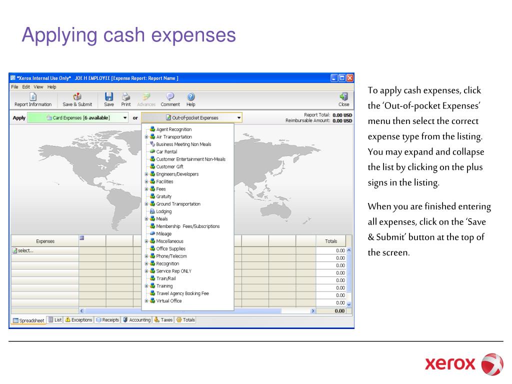Open the Report Information toolbar icon
The height and width of the screenshot is (384, 512).
[33, 100]
